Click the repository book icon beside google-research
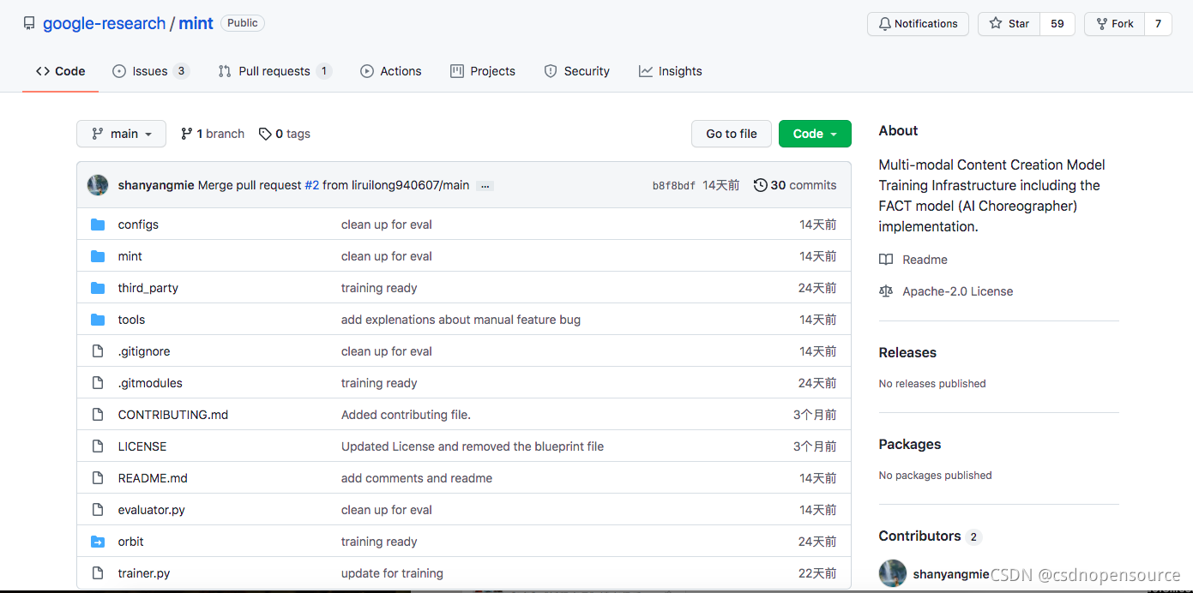 [29, 23]
